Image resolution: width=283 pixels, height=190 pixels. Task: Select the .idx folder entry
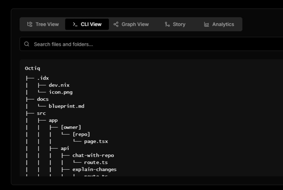pyautogui.click(x=43, y=78)
